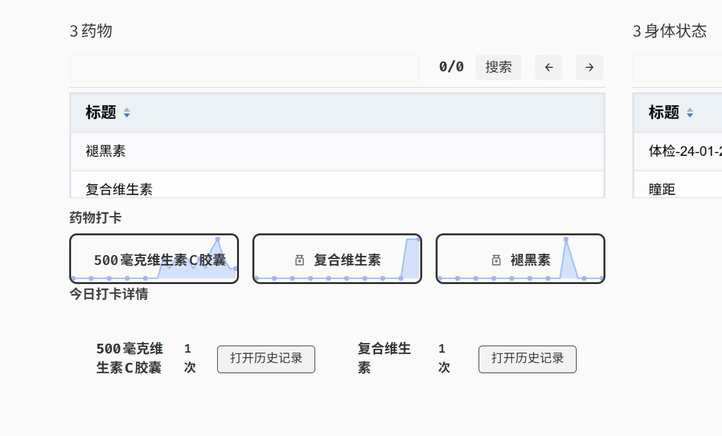The height and width of the screenshot is (436, 722).
Task: Toggle check-in on the 复合维生素 card
Action: (337, 258)
